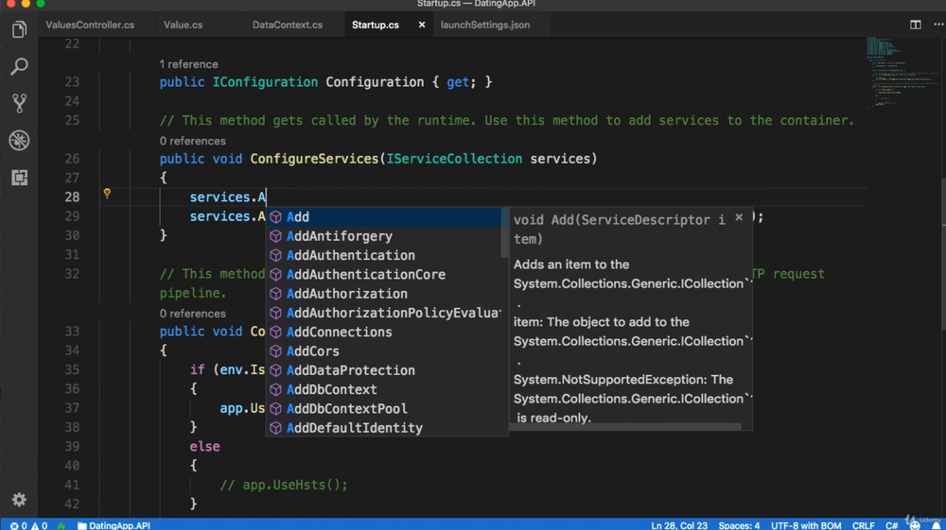Viewport: 946px width, 530px height.
Task: Click the lightbulb quick fix icon
Action: click(x=107, y=194)
